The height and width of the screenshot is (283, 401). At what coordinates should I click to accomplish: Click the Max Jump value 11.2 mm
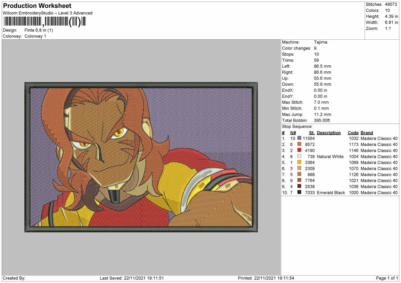pyautogui.click(x=322, y=114)
